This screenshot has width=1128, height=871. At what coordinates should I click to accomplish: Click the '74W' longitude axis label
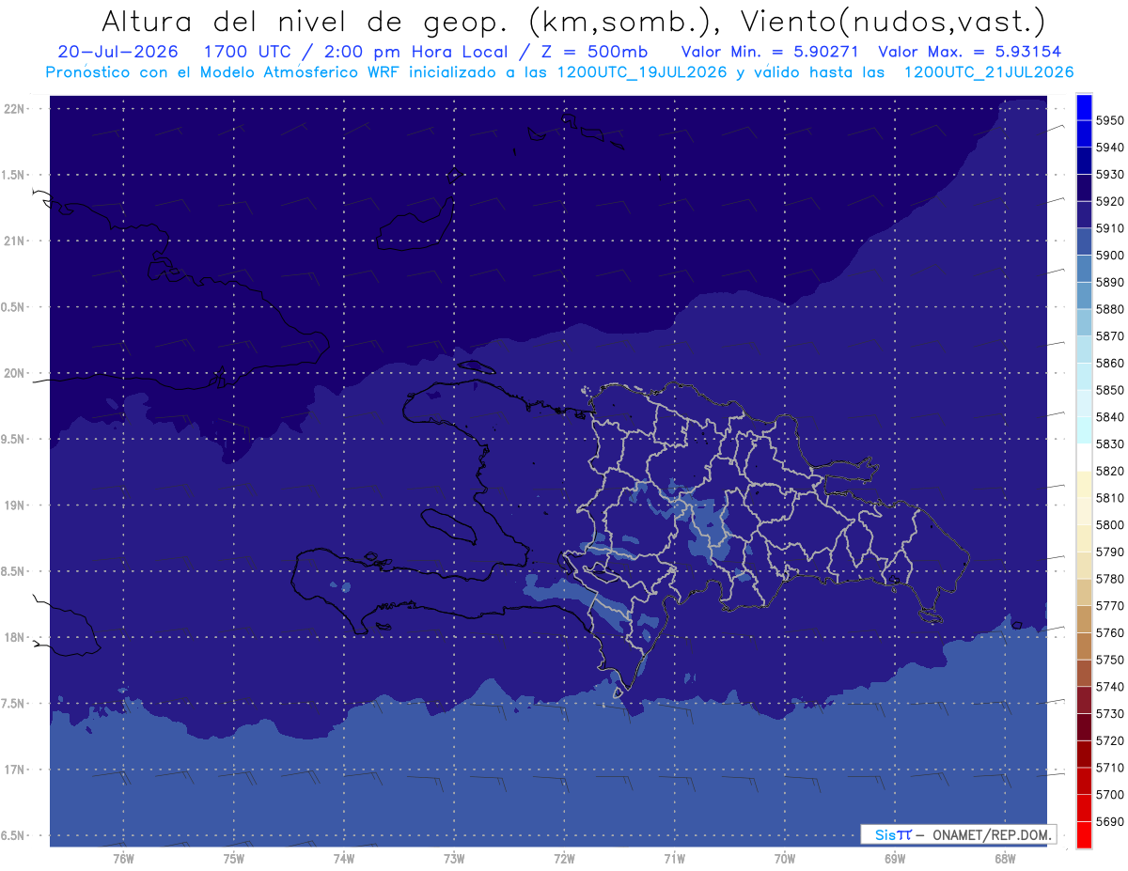point(343,858)
